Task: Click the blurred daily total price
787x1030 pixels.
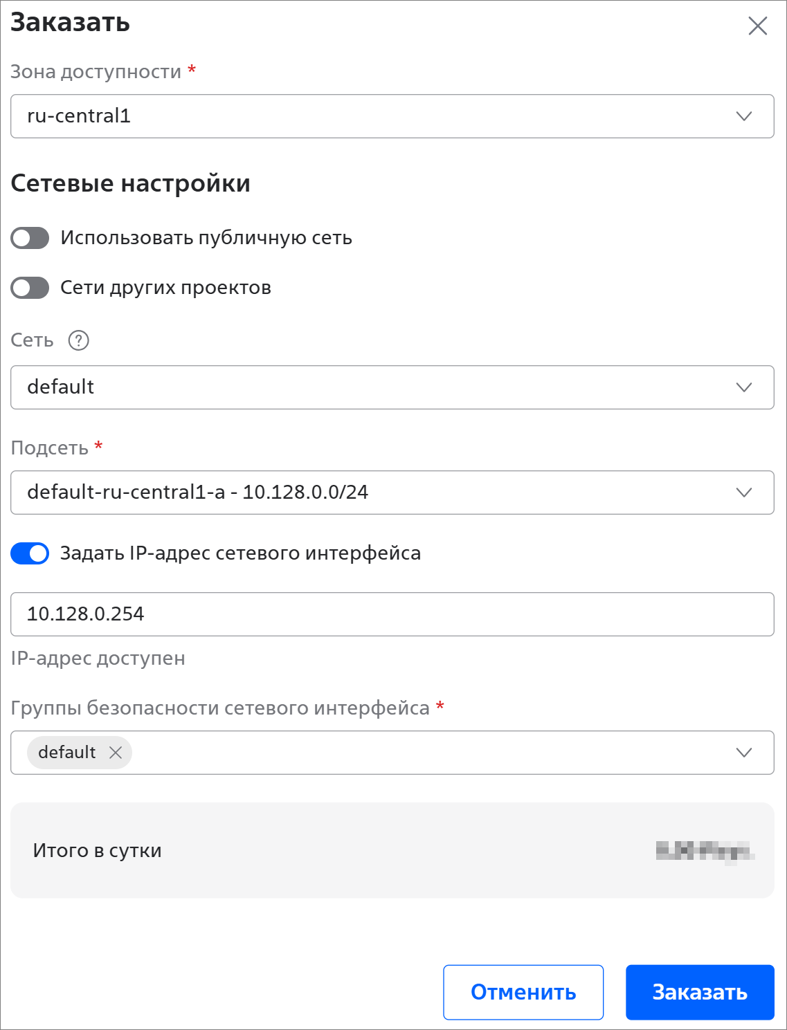Action: (x=705, y=851)
